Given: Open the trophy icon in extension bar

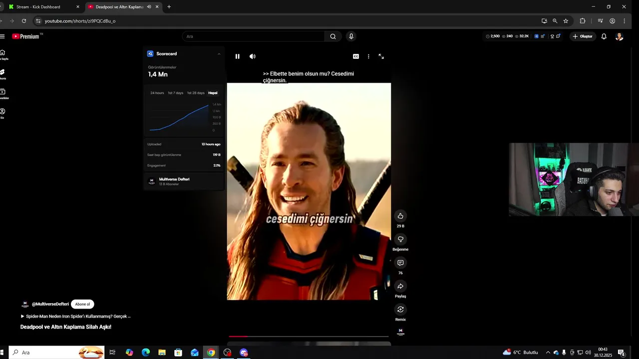Looking at the screenshot, I should [x=552, y=36].
